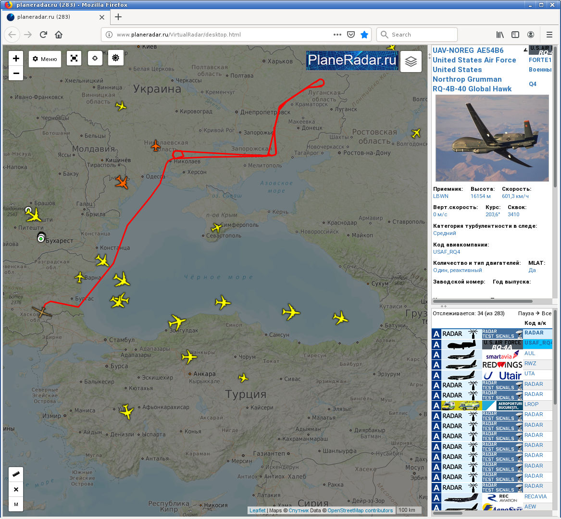This screenshot has width=561, height=519.
Task: Open a new tab with plus button
Action: coord(118,17)
